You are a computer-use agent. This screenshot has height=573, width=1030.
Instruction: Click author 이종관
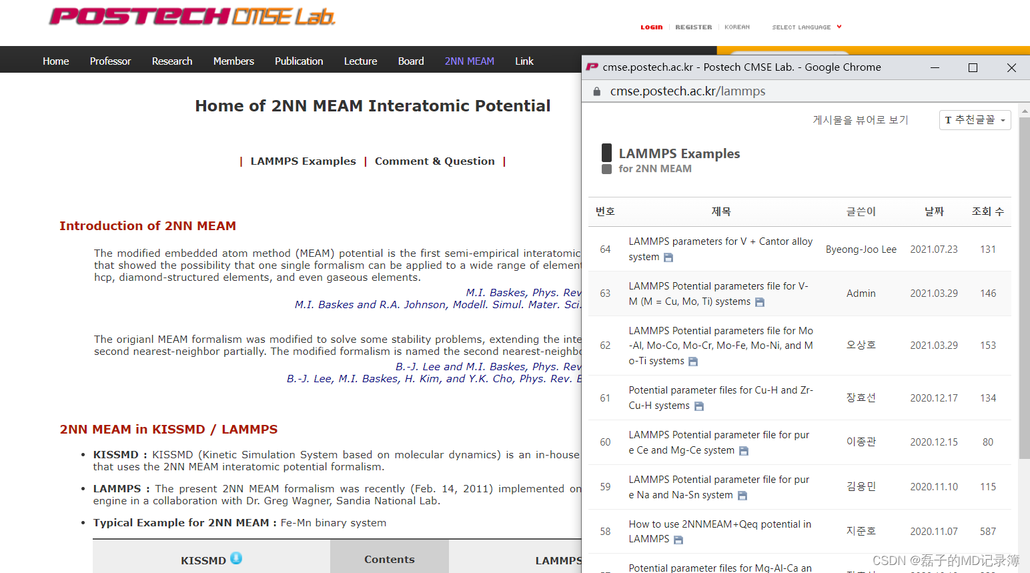coord(861,442)
